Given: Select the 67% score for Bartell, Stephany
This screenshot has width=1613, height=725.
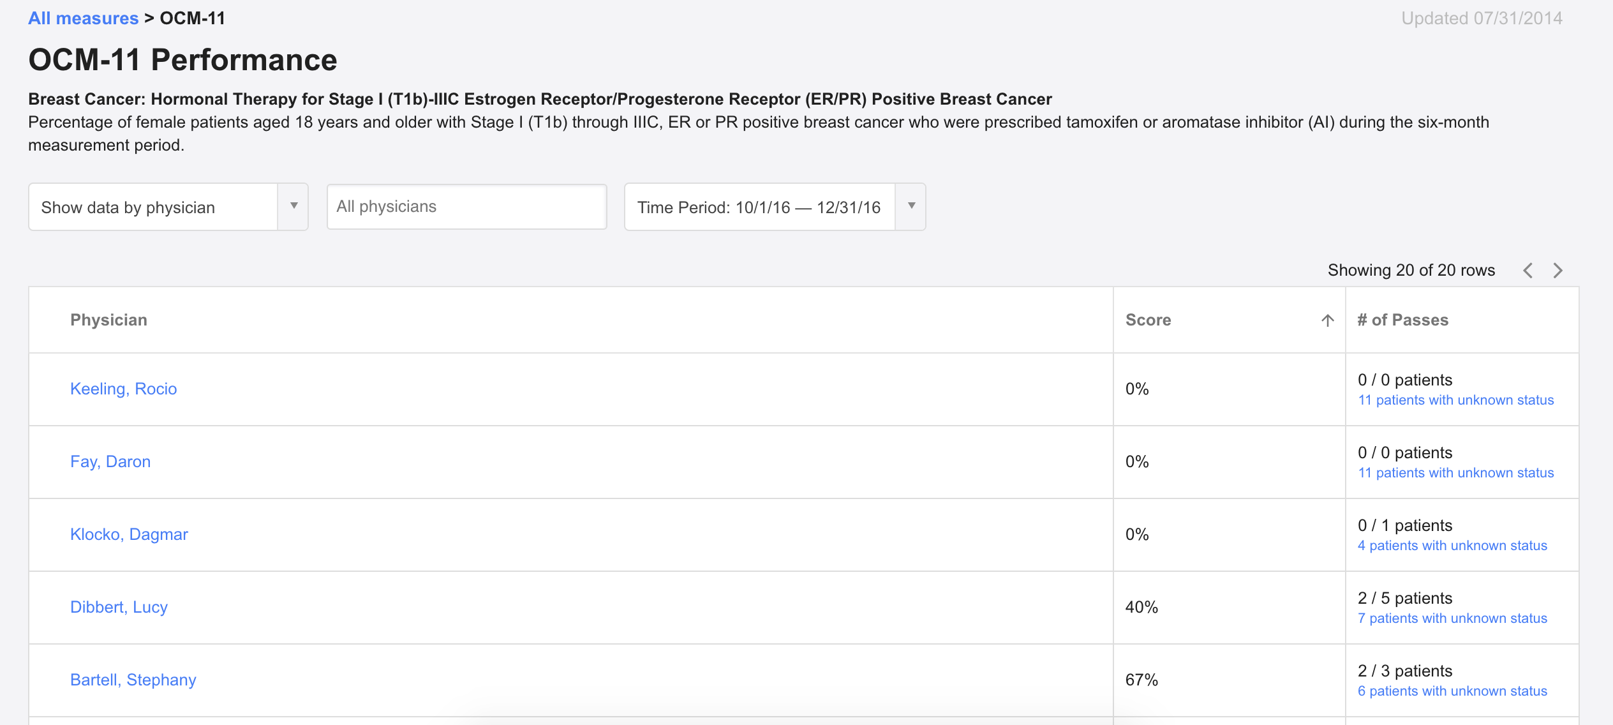Looking at the screenshot, I should click(1141, 680).
